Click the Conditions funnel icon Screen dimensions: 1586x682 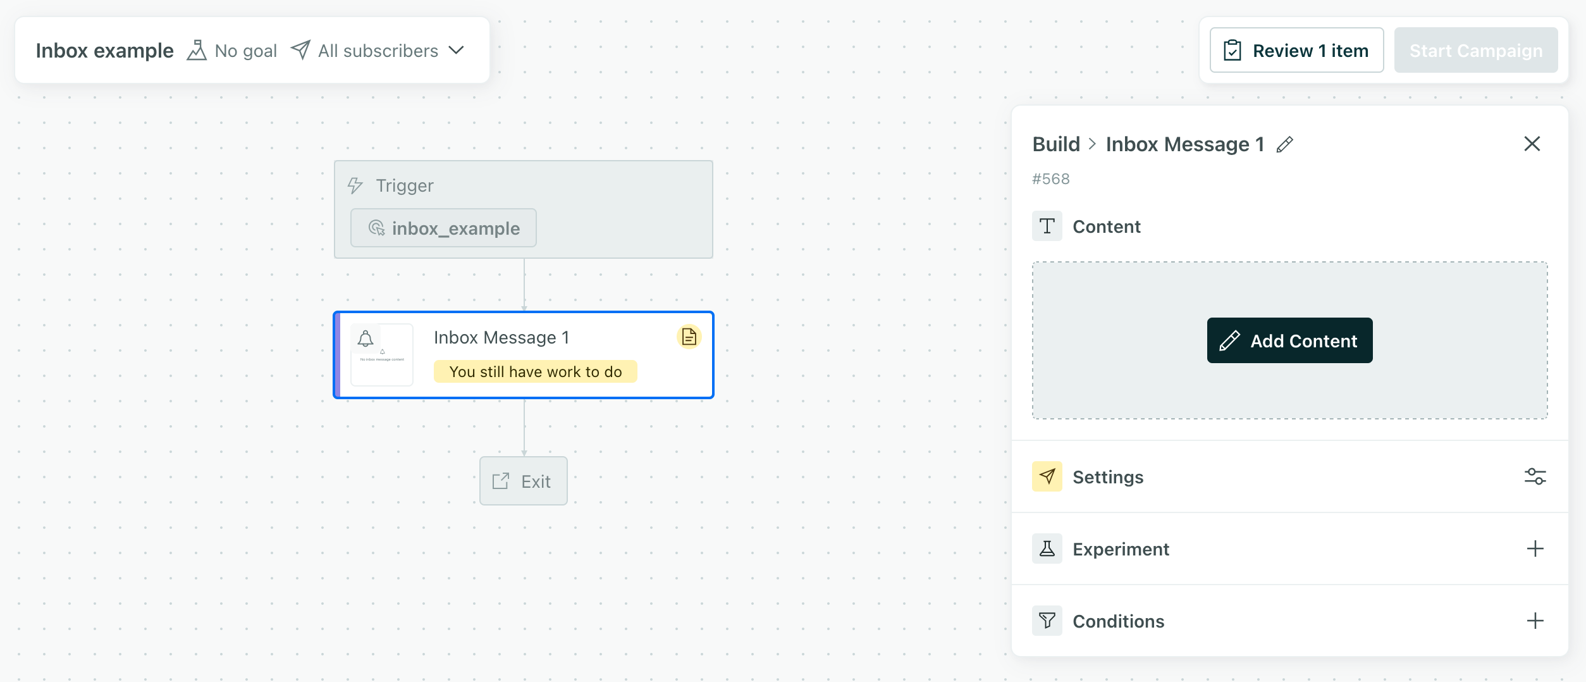(1047, 621)
